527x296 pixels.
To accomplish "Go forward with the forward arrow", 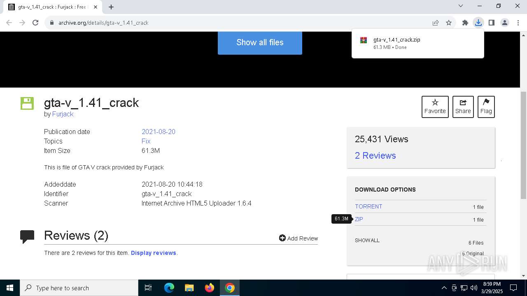I will tap(22, 23).
